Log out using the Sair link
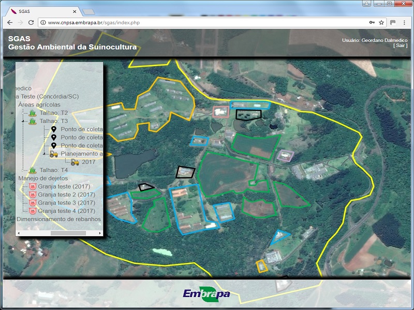The width and height of the screenshot is (414, 310). [400, 45]
